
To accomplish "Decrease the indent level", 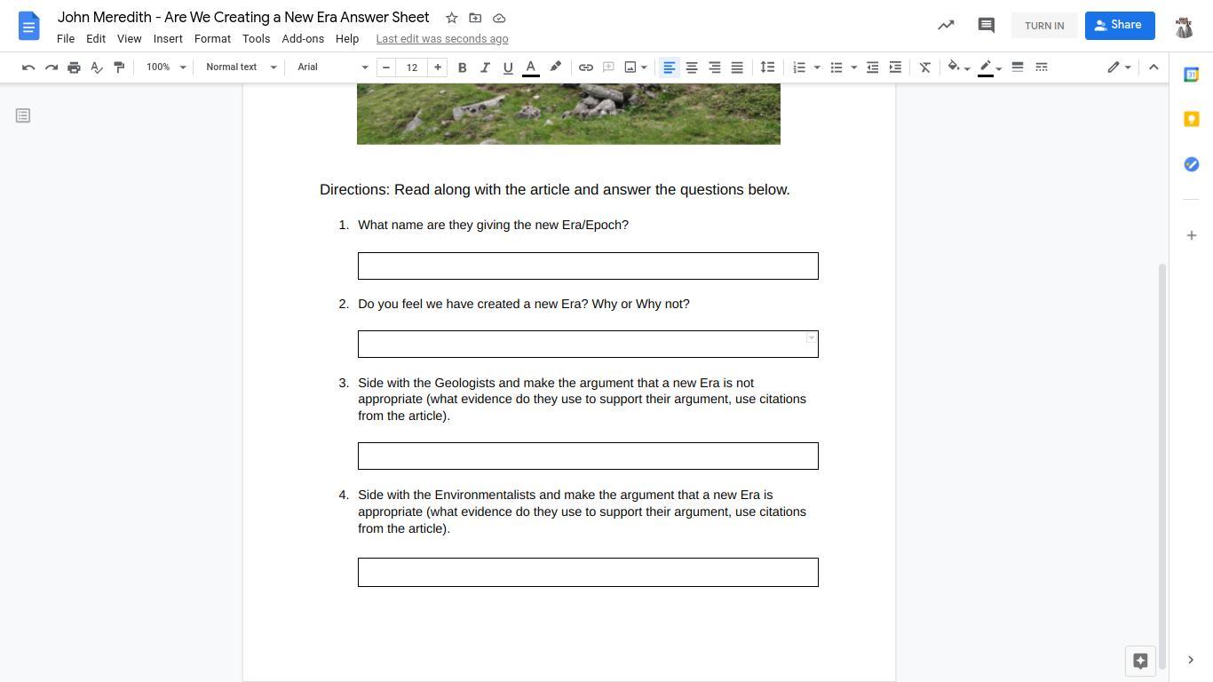I will pyautogui.click(x=873, y=67).
